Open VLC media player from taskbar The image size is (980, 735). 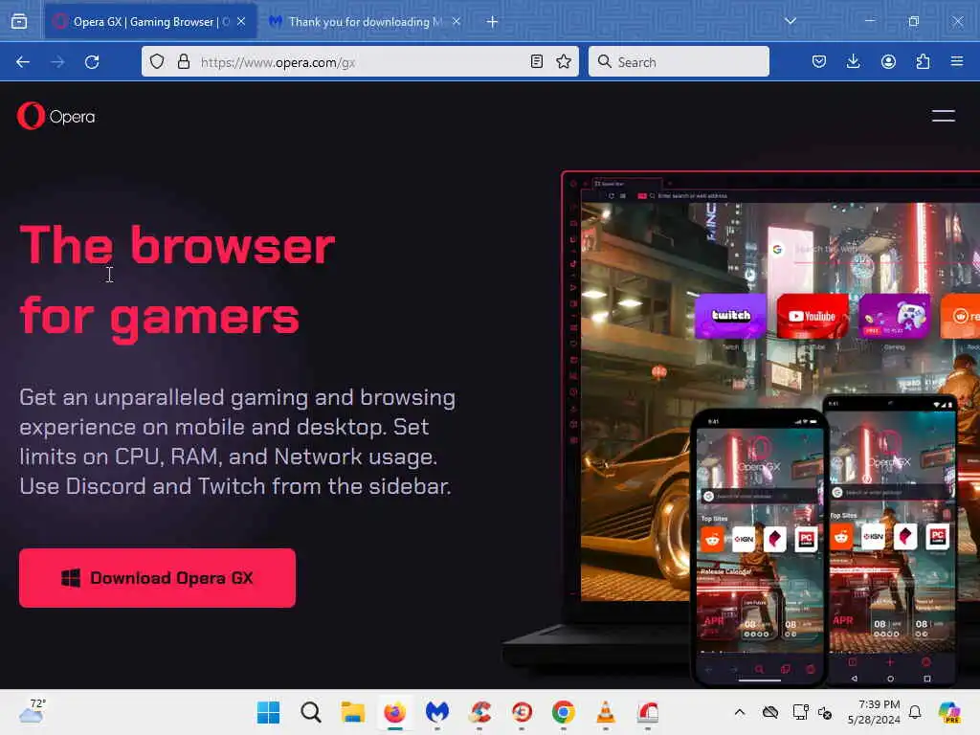click(x=605, y=712)
